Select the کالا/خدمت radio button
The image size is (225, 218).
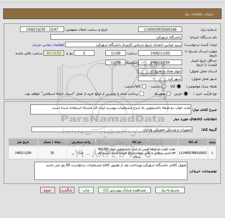pyautogui.click(x=144, y=86)
